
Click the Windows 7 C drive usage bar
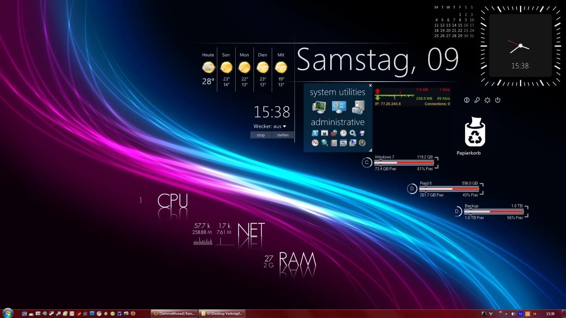[404, 163]
